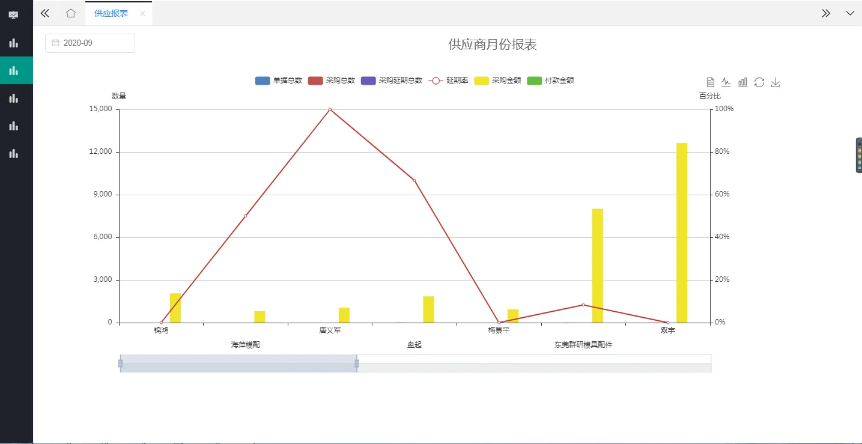Image resolution: width=862 pixels, height=444 pixels.
Task: Switch chart to line chart type
Action: point(726,82)
